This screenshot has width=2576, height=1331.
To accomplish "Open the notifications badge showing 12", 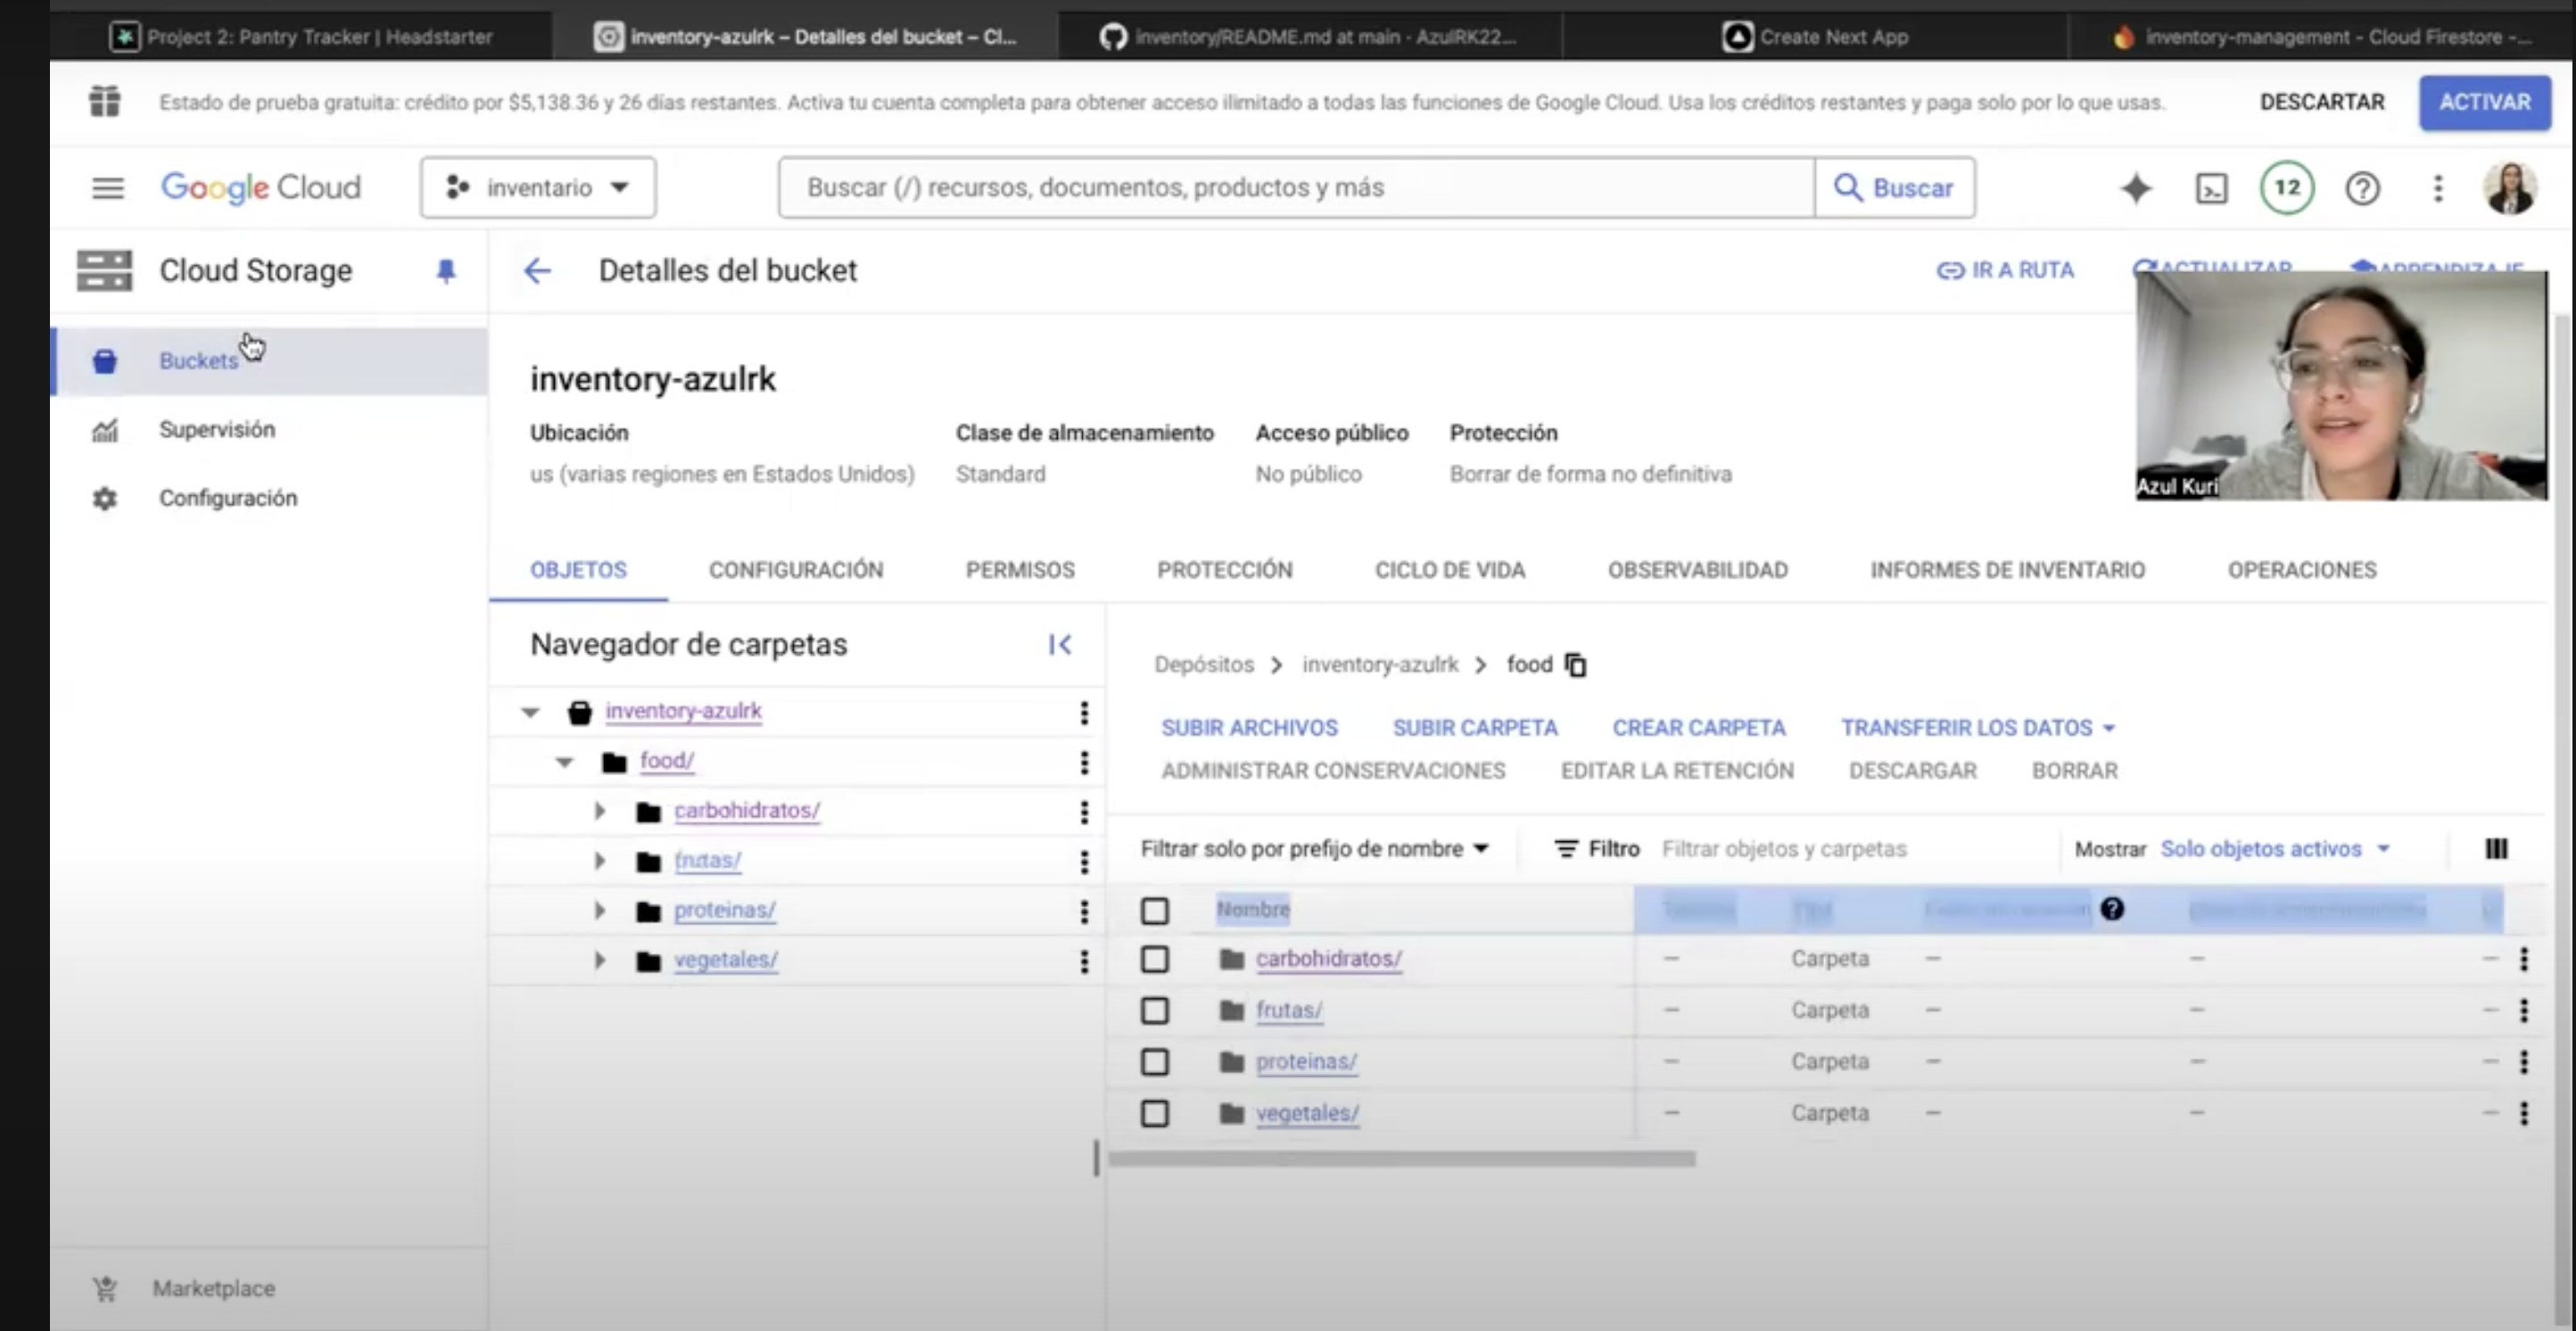I will click(x=2287, y=187).
